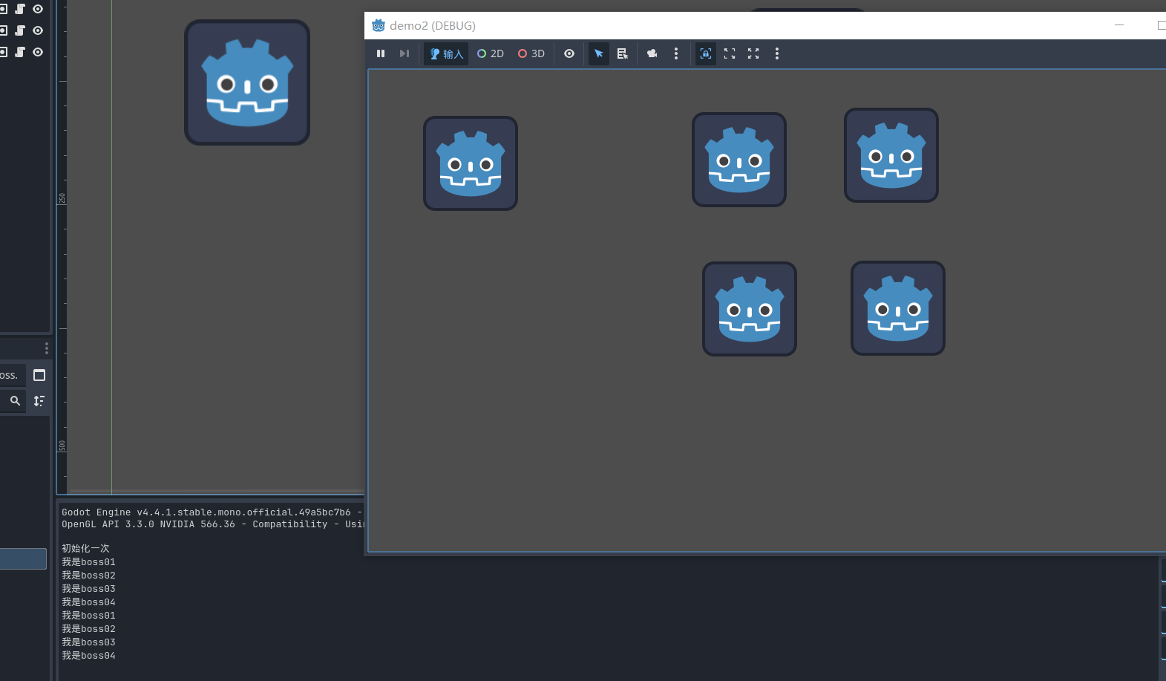Click the fit-to-frame corners icon
Viewport: 1166px width, 681px height.
(x=730, y=53)
